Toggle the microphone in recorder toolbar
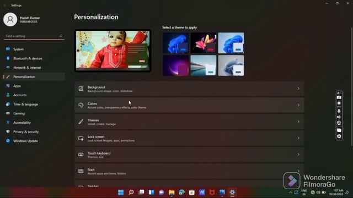The width and height of the screenshot is (353, 198). pos(339,111)
